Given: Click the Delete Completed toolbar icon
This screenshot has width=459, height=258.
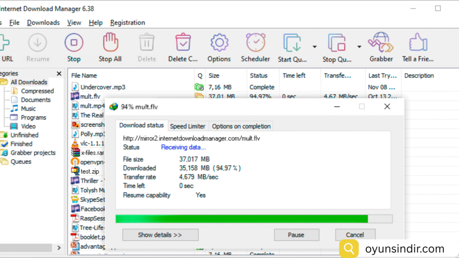Looking at the screenshot, I should (x=183, y=44).
